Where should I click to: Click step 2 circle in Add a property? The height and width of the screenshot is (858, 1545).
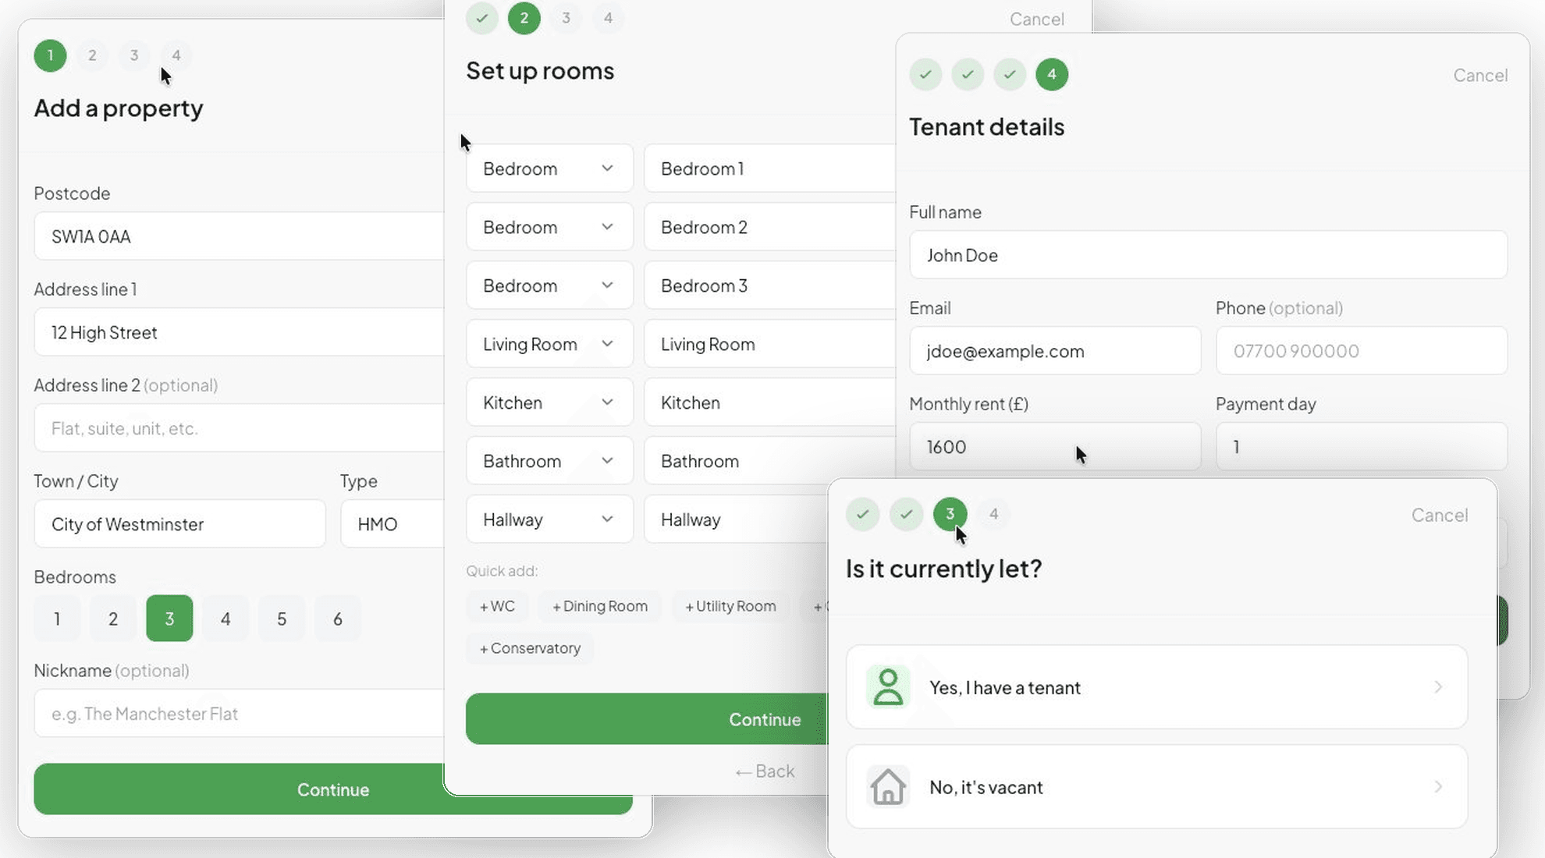92,55
